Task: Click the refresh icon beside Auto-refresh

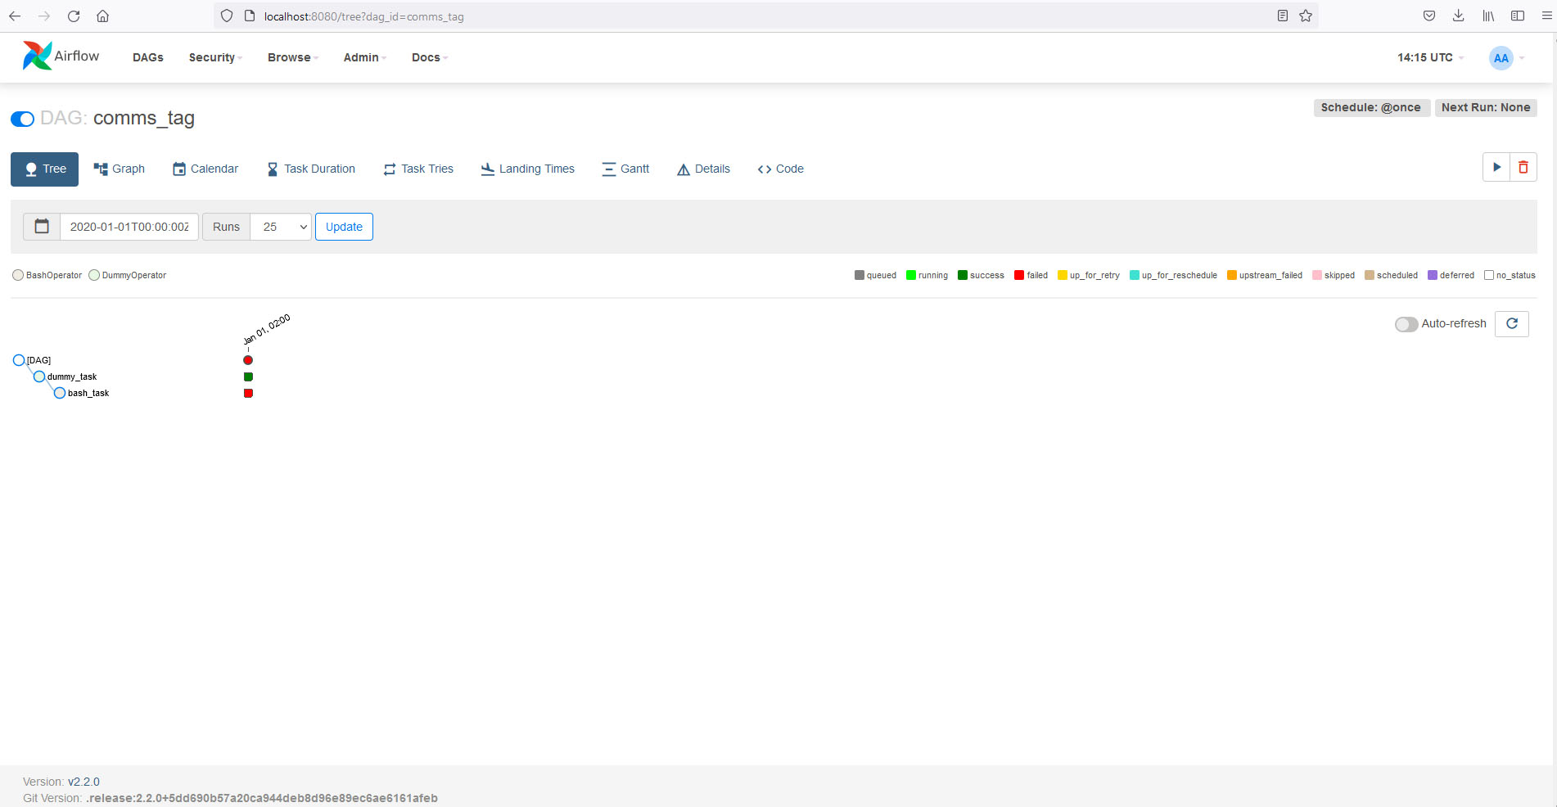Action: coord(1511,324)
